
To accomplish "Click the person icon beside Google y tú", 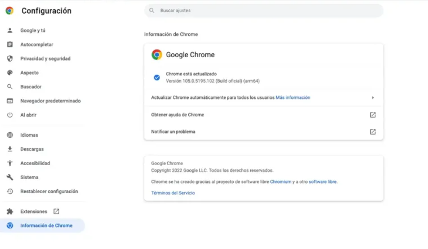I will [10, 31].
